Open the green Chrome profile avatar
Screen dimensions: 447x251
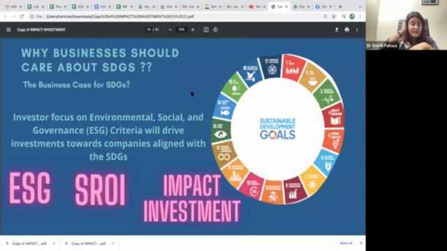pyautogui.click(x=352, y=17)
